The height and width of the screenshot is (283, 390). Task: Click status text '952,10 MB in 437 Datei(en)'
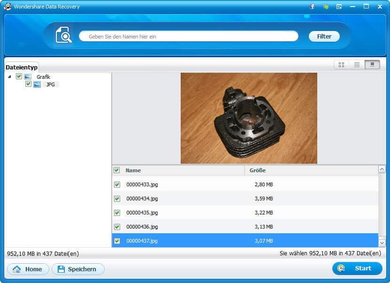(x=43, y=253)
